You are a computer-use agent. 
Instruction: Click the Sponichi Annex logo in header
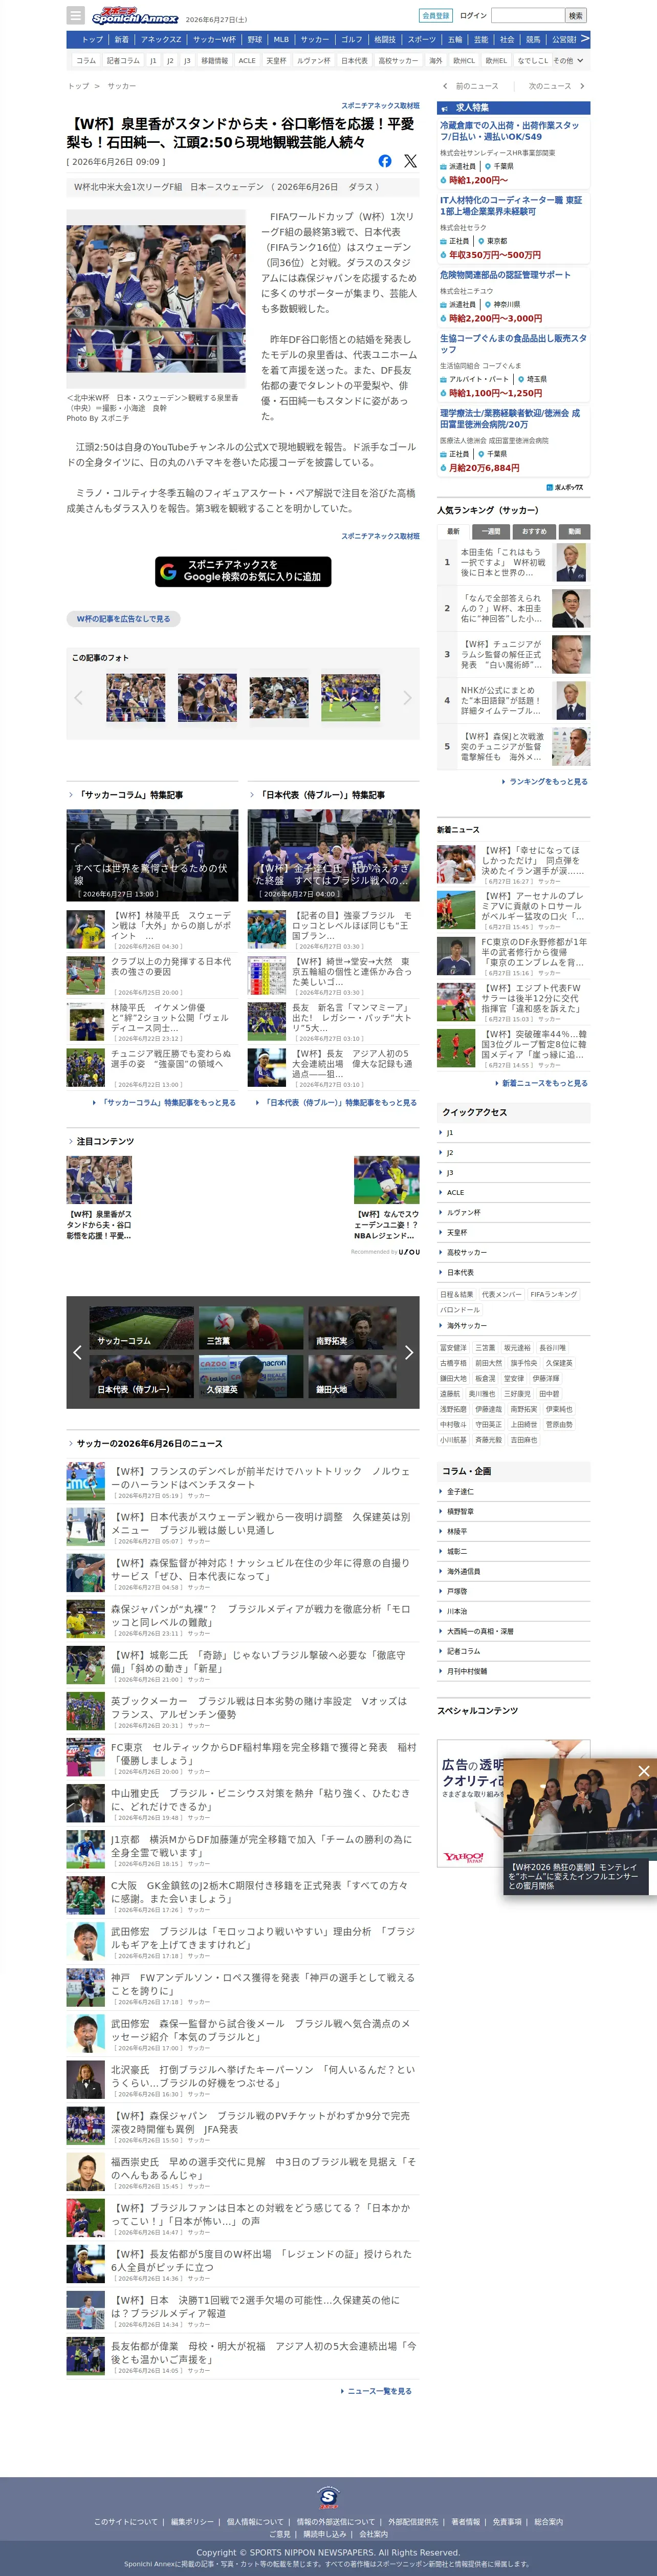point(134,16)
